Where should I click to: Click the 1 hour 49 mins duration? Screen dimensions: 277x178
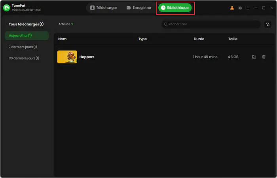click(x=205, y=57)
